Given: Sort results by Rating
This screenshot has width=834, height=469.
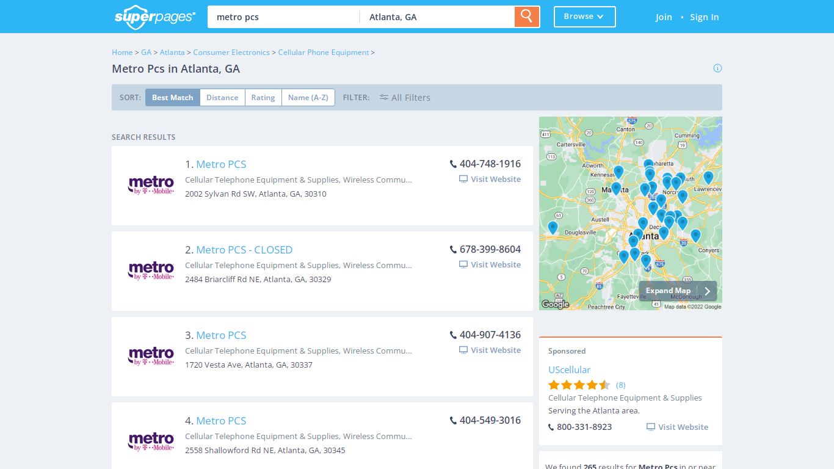Looking at the screenshot, I should tap(263, 98).
